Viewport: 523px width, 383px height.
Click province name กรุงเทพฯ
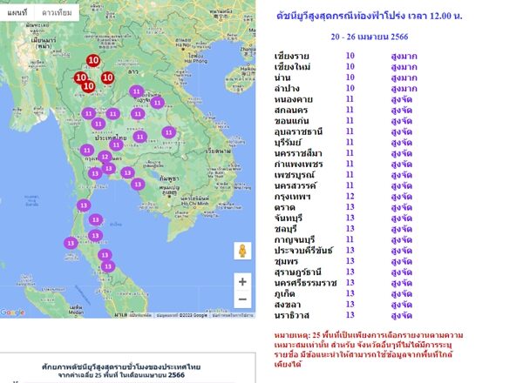[293, 197]
